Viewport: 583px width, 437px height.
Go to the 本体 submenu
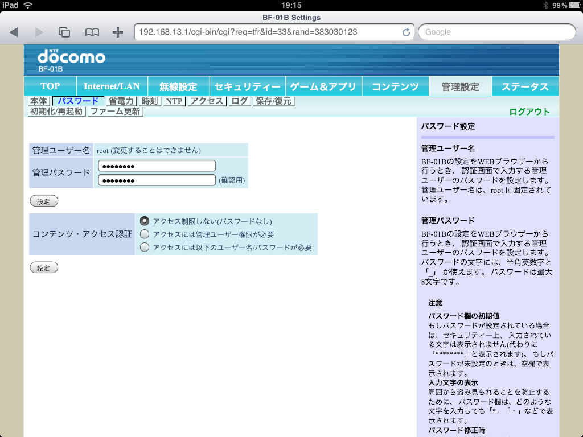coord(39,101)
